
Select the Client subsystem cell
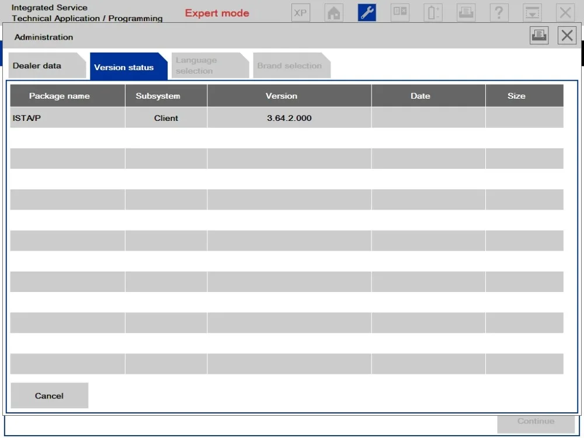pos(166,118)
